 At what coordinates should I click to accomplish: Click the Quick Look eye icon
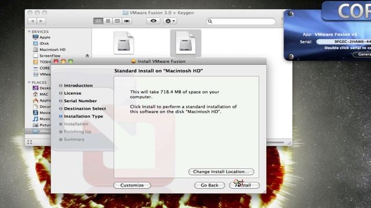(153, 21)
